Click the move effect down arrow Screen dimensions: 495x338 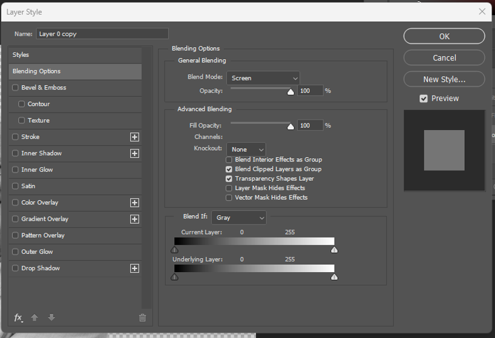[51, 317]
